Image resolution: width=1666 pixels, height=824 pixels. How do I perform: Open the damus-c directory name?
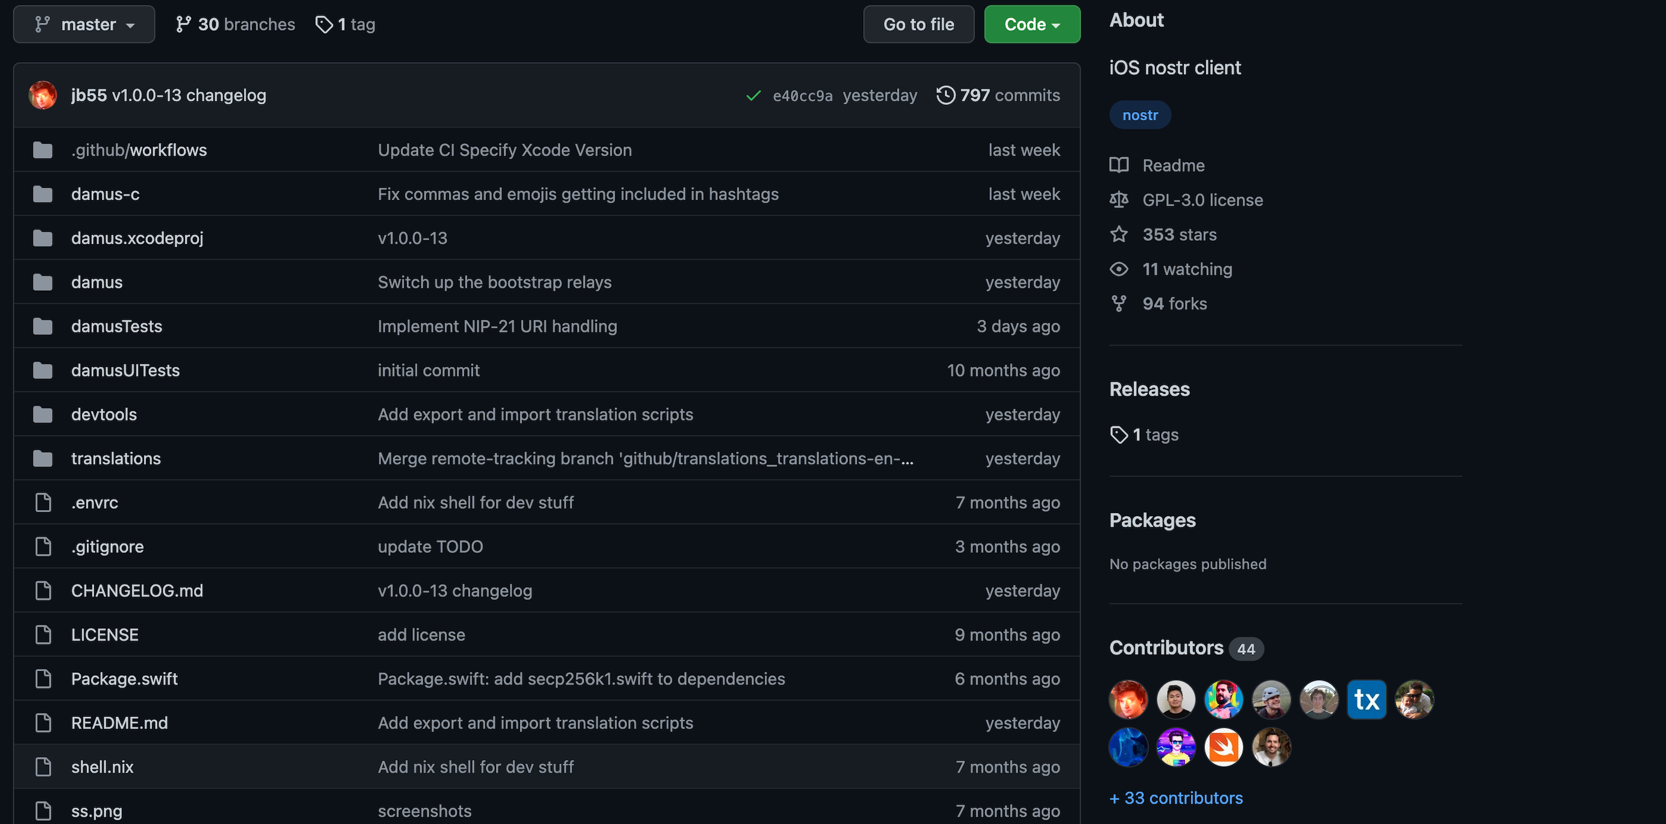click(105, 194)
